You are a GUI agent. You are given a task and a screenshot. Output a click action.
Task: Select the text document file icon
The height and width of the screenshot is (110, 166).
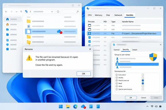tap(29, 26)
